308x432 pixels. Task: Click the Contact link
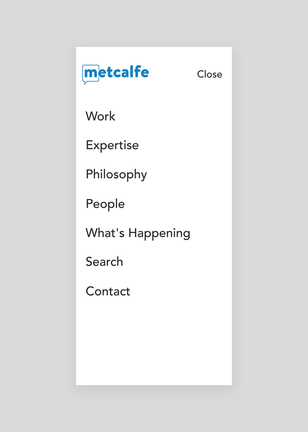coord(108,291)
